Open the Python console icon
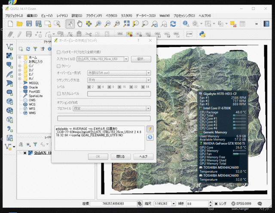The image size is (275, 213). tap(202, 34)
